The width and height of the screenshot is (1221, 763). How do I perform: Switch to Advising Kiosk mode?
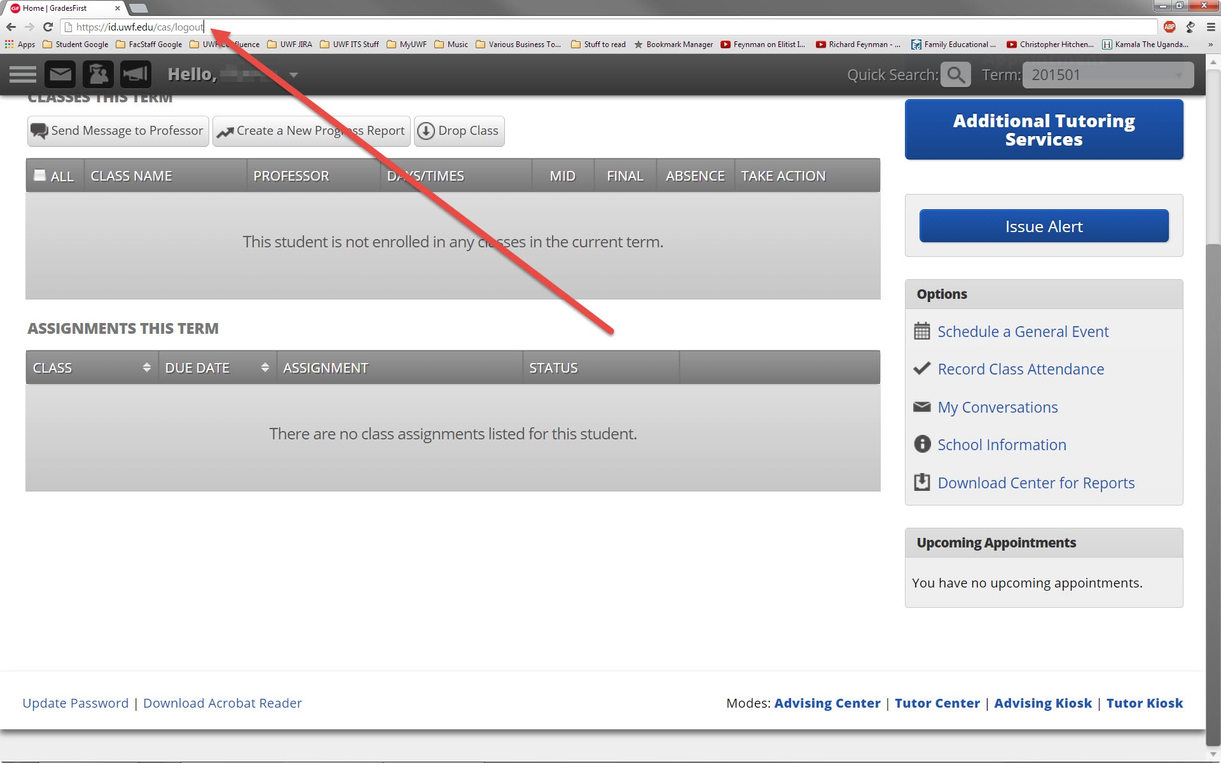pos(1043,703)
